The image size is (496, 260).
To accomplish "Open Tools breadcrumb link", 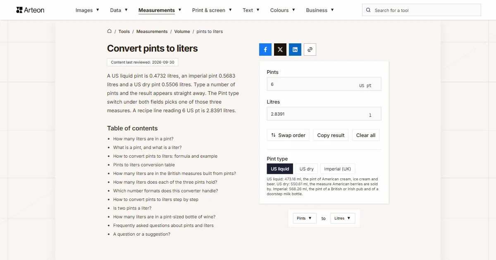I will click(x=124, y=31).
